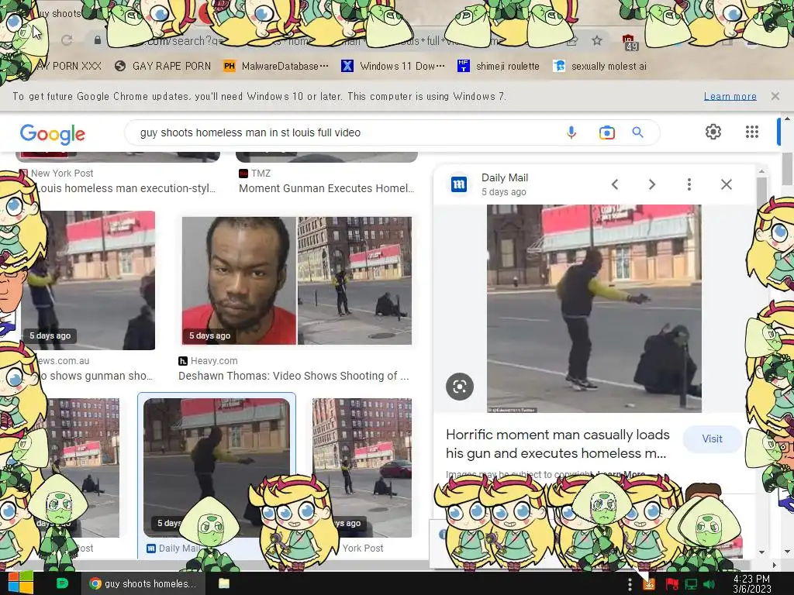
Task: Click the Visit button
Action: click(712, 439)
